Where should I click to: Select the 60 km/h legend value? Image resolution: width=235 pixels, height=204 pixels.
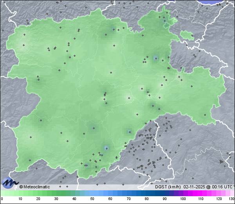[110, 199]
